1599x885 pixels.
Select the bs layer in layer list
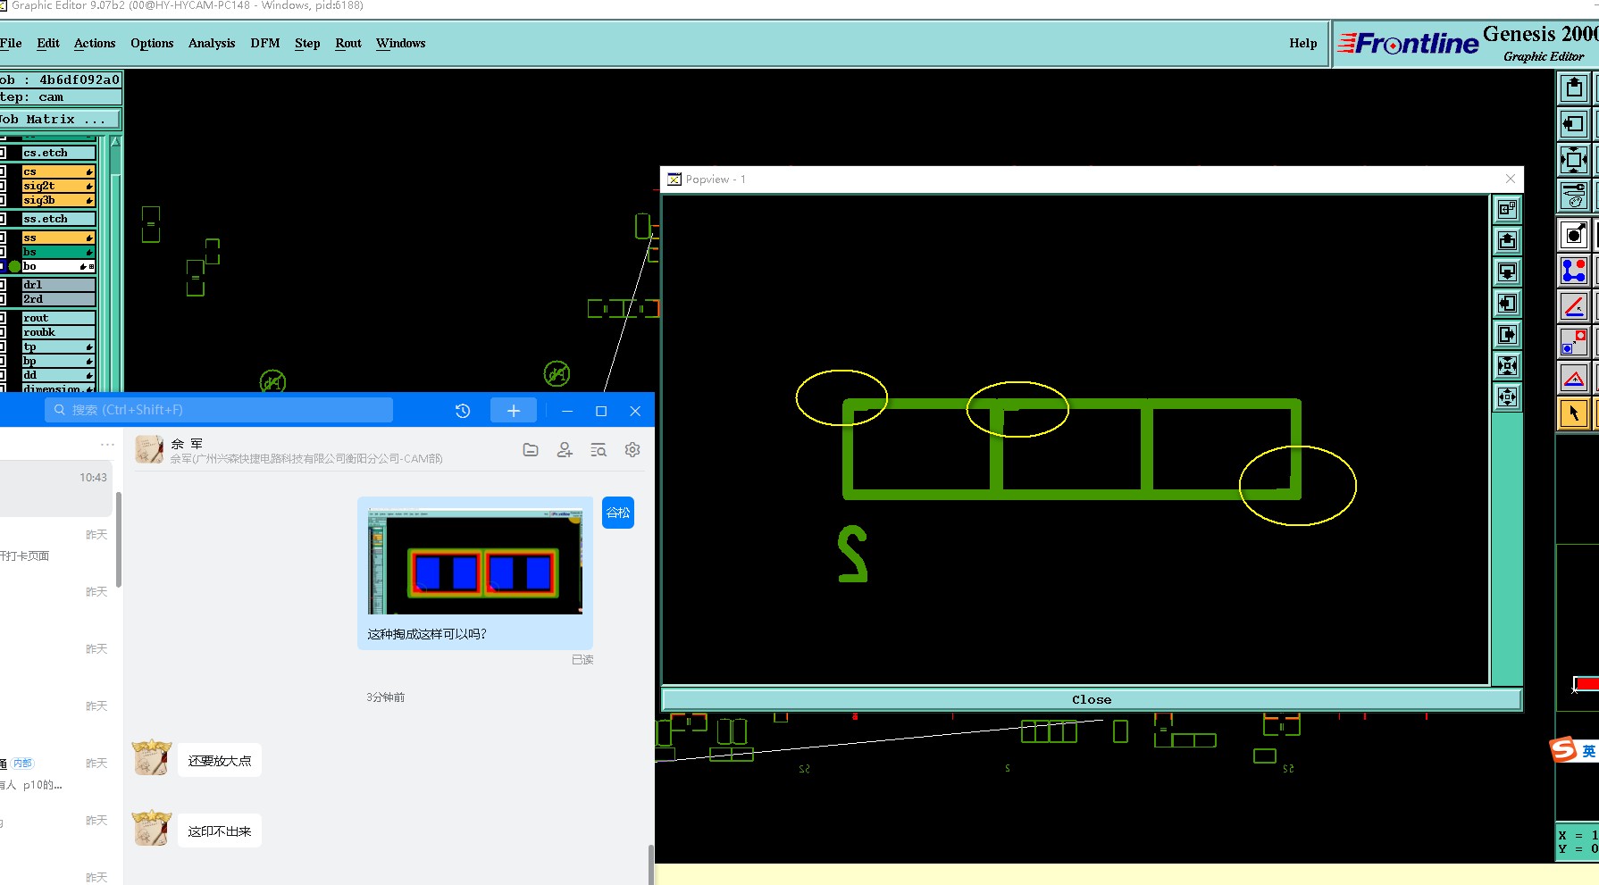coord(58,252)
